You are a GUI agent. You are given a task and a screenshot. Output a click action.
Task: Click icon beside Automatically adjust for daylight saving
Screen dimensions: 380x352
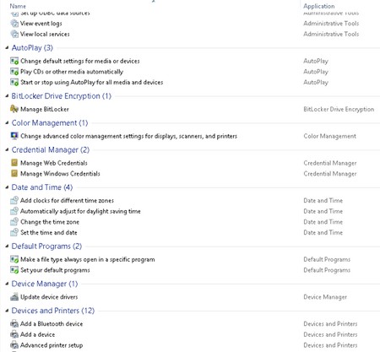(14, 211)
